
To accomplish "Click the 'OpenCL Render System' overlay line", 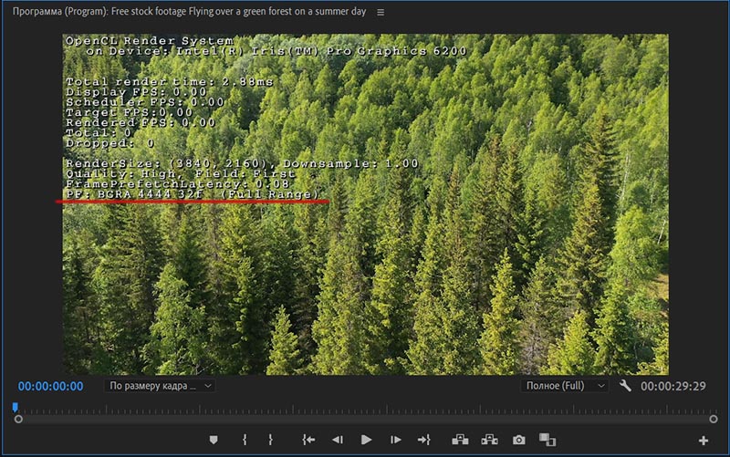I will pyautogui.click(x=150, y=41).
